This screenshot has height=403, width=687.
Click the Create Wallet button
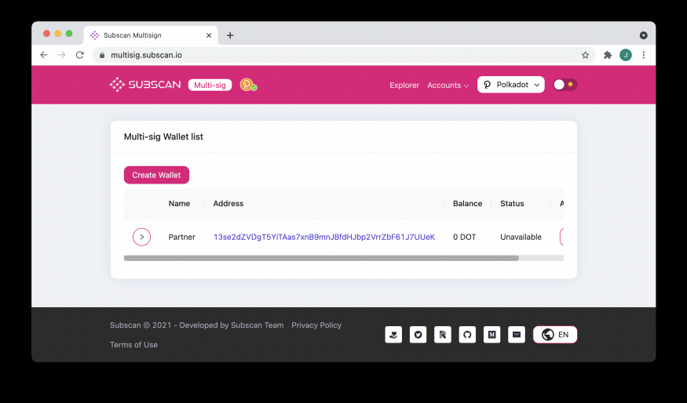tap(156, 175)
